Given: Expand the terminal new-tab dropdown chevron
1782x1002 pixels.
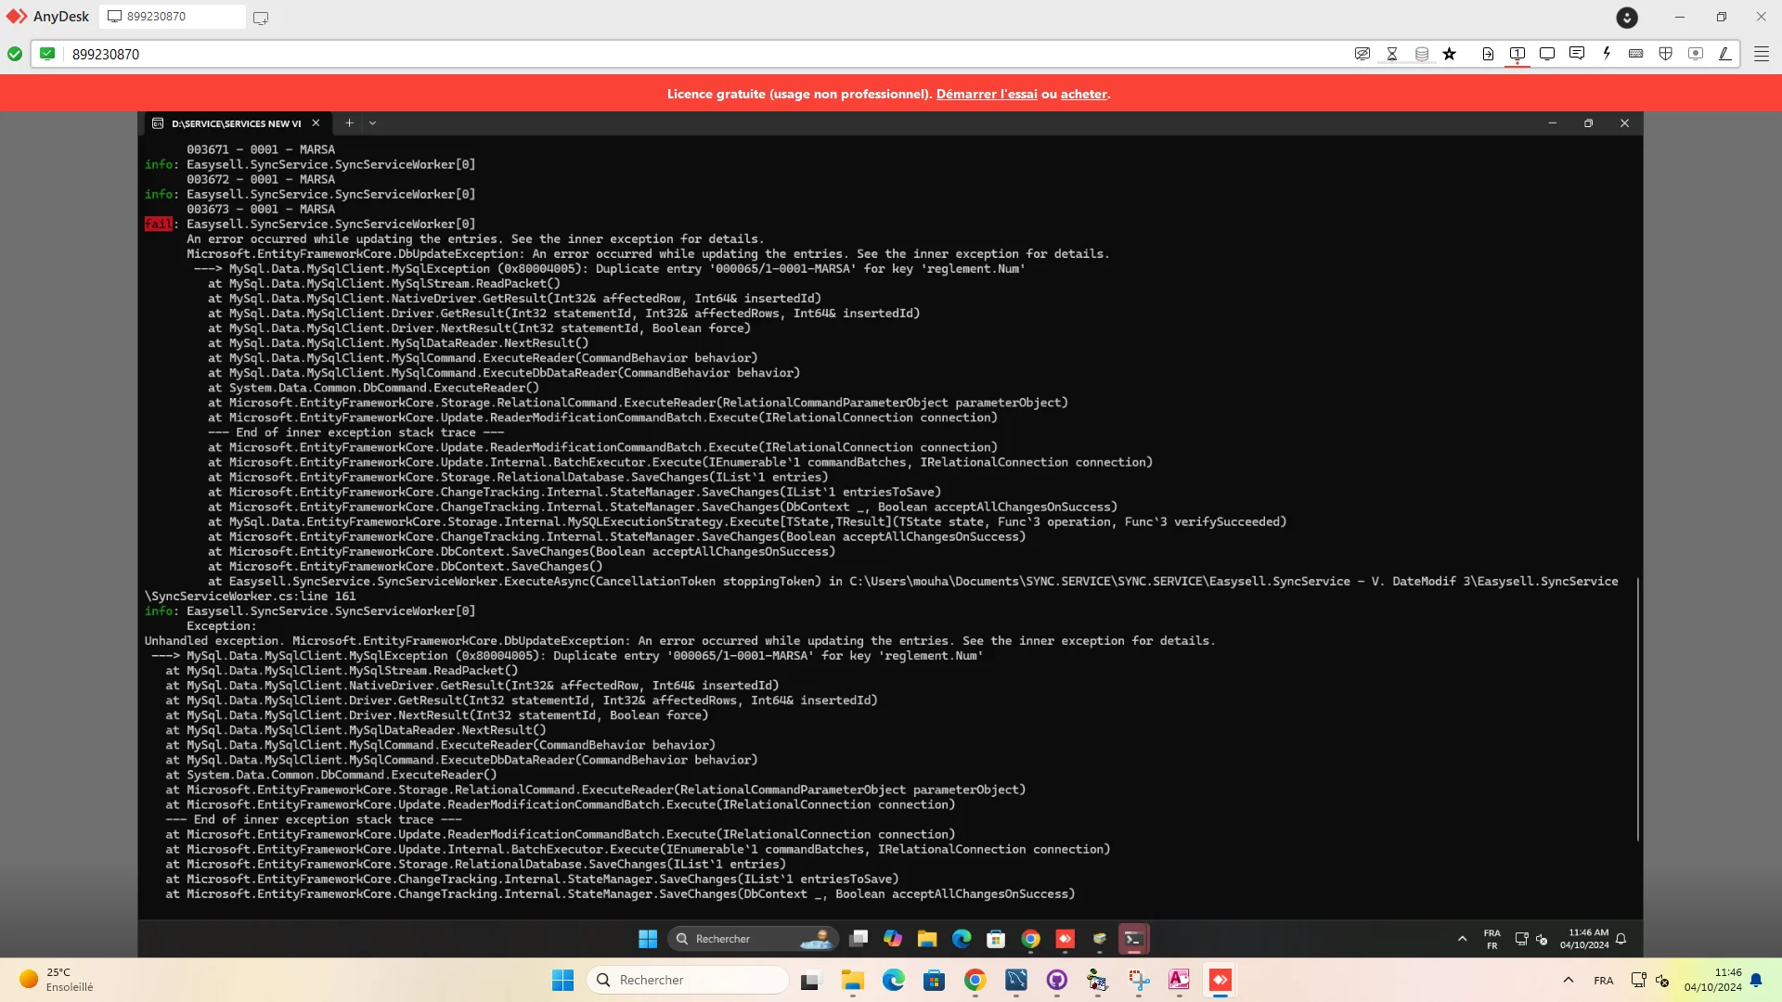Looking at the screenshot, I should click(373, 123).
